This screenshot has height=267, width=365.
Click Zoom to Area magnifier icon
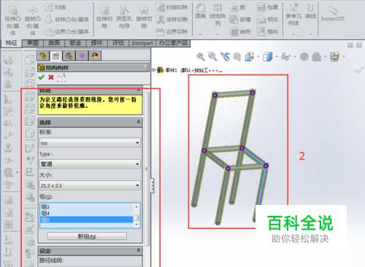coord(212,57)
